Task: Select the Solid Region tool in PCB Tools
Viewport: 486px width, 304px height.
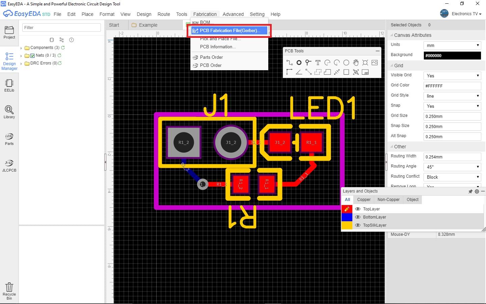Action: click(327, 72)
